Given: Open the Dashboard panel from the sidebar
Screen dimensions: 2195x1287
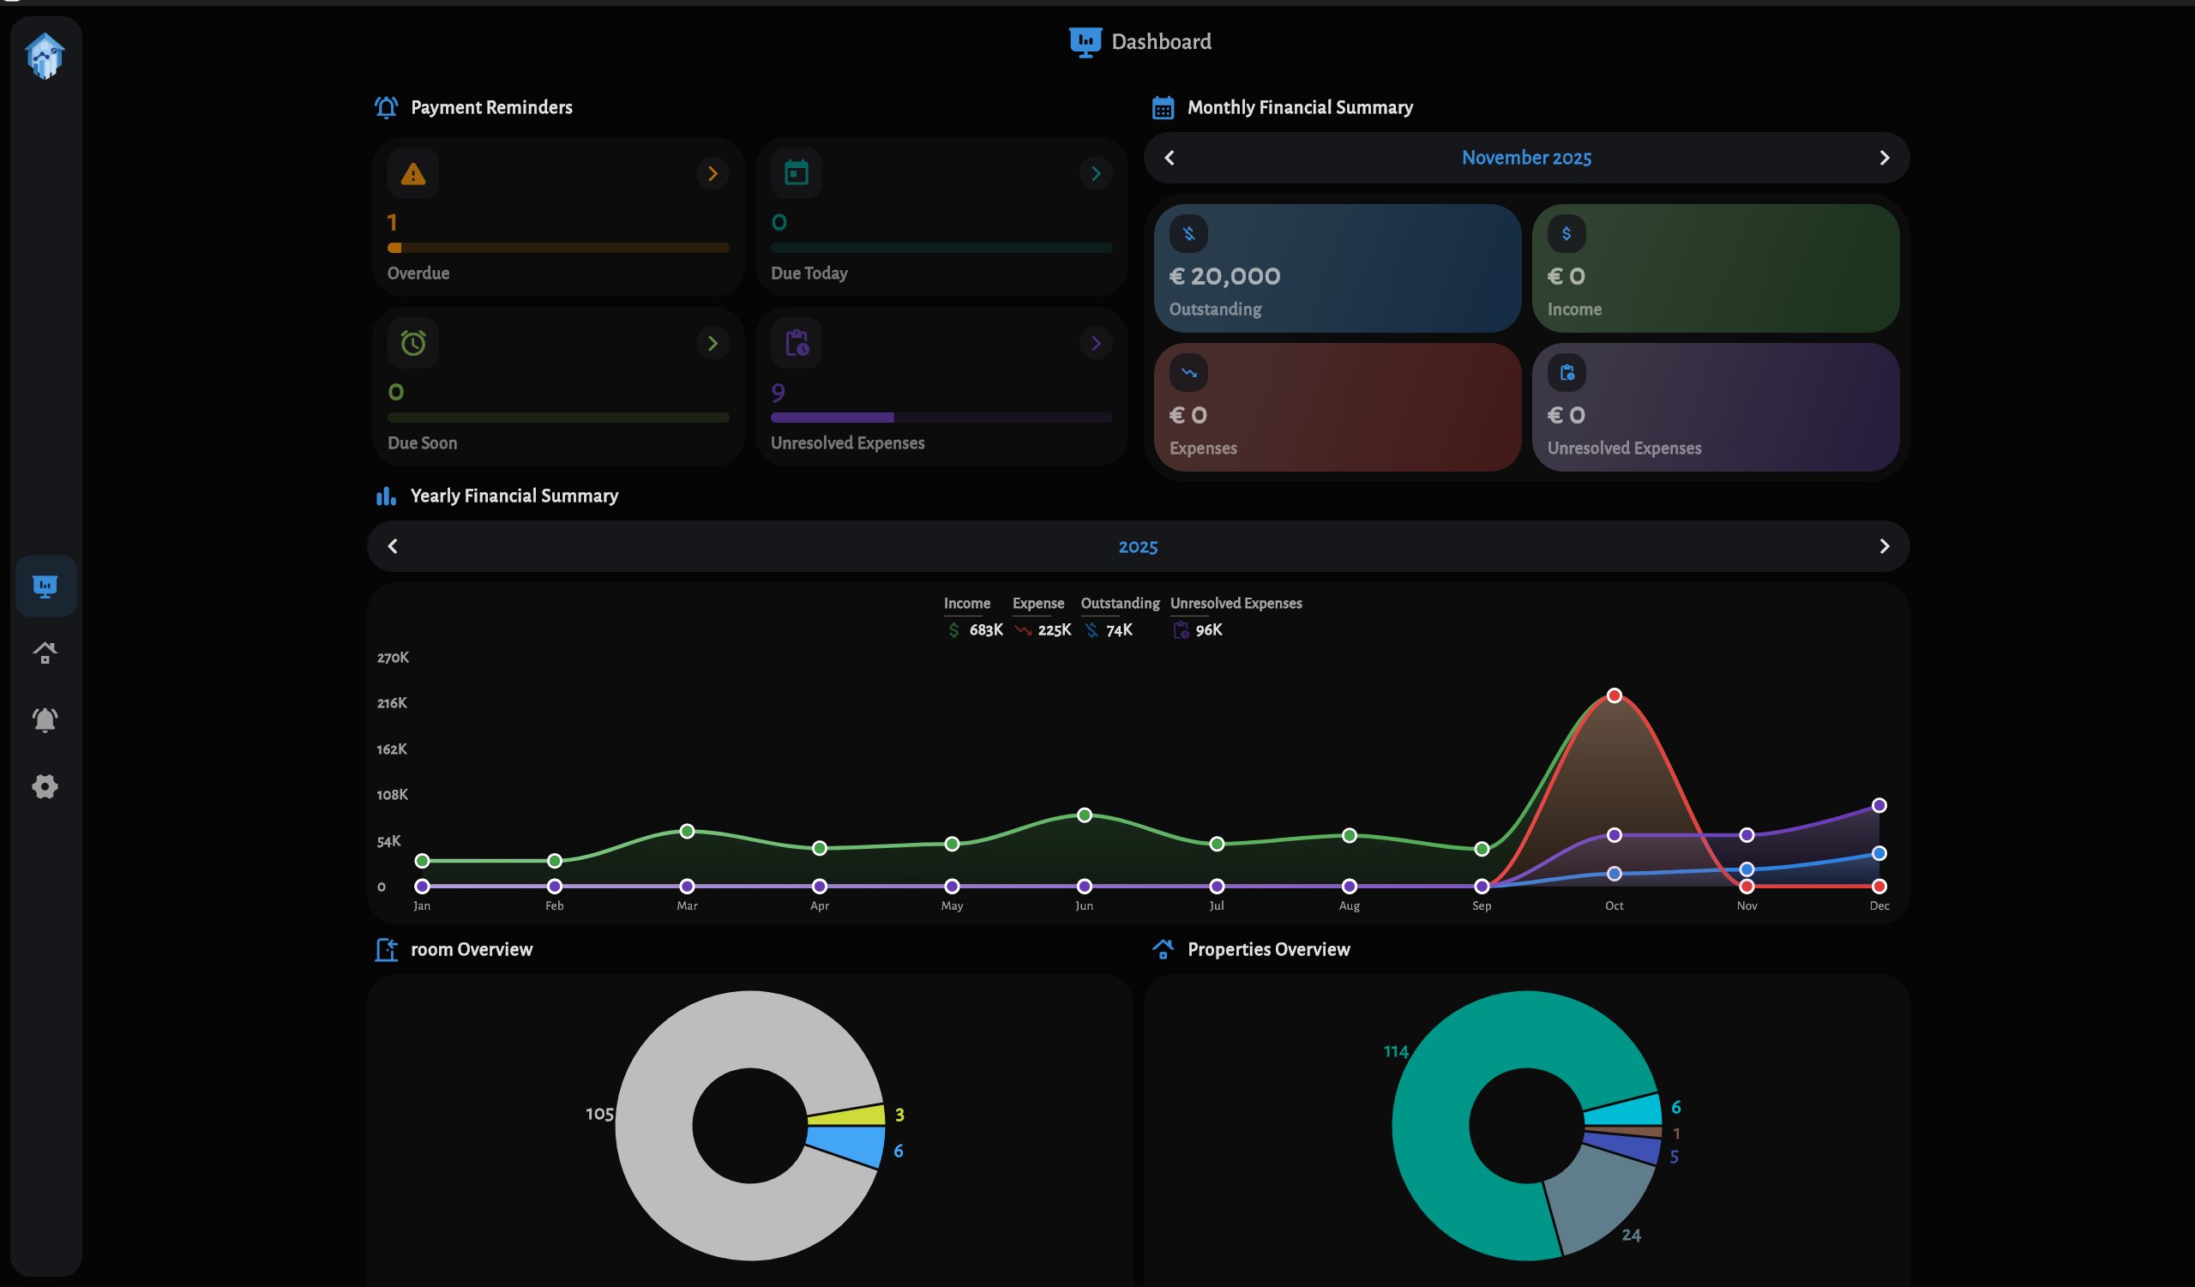Looking at the screenshot, I should click(45, 585).
